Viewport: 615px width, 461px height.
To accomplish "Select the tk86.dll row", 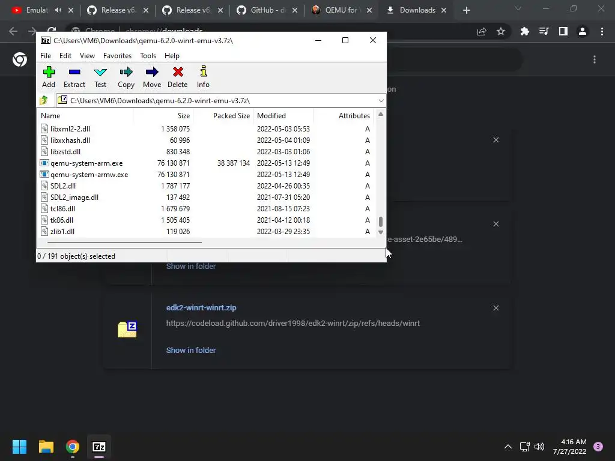I will pyautogui.click(x=207, y=220).
